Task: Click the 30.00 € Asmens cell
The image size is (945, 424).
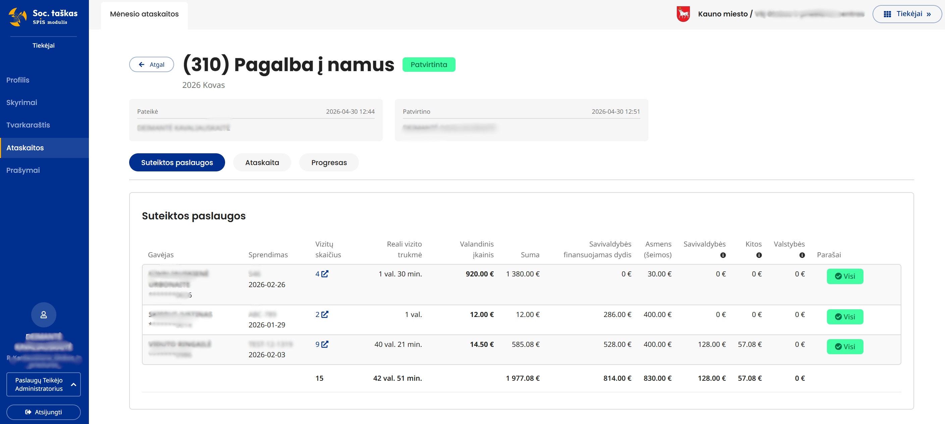Action: click(x=660, y=274)
